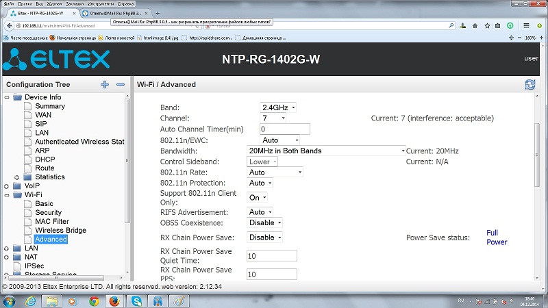The width and height of the screenshot is (548, 308).
Task: Bookmark this page with the star icon
Action: coord(487,25)
